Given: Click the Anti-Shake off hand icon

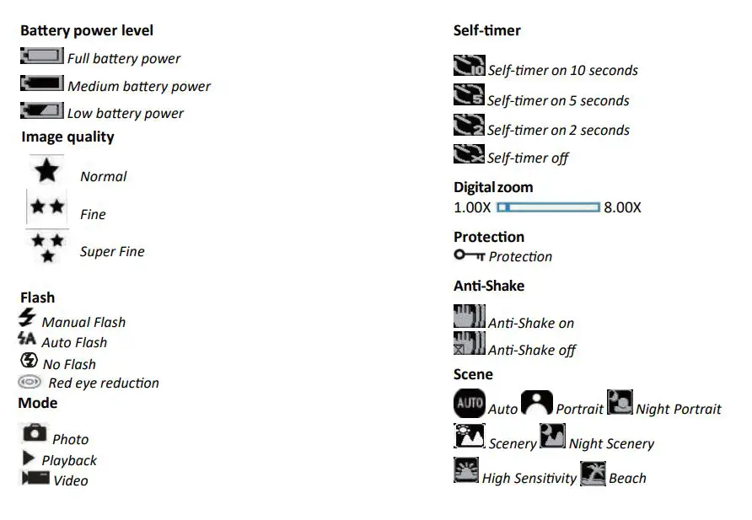Looking at the screenshot, I should coord(470,344).
